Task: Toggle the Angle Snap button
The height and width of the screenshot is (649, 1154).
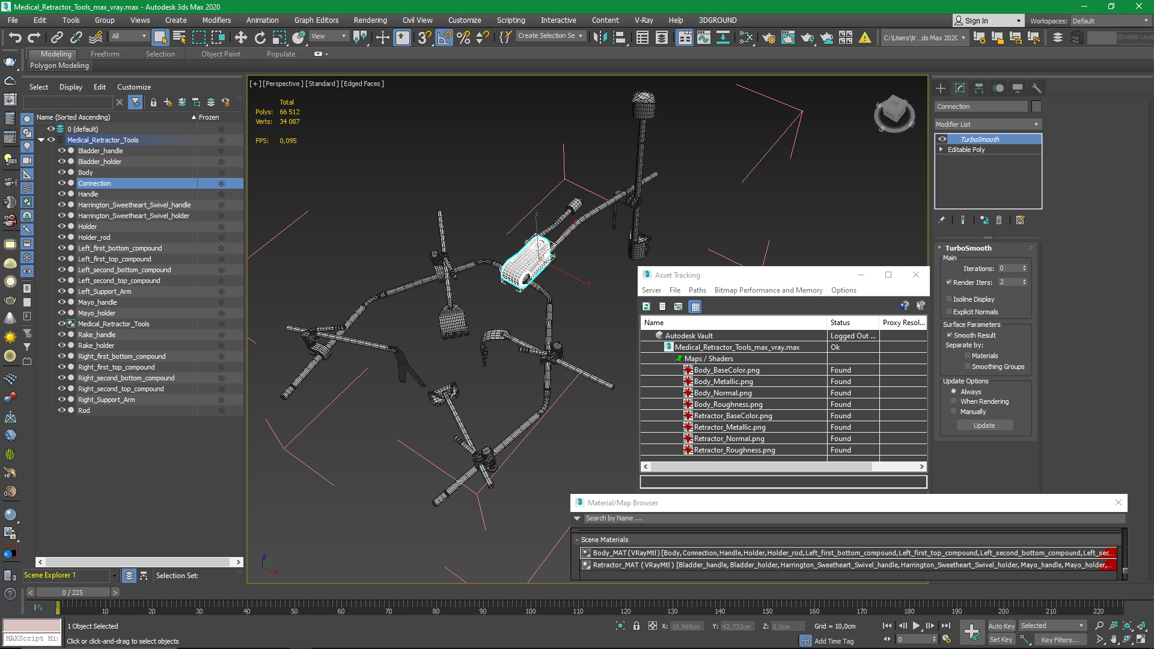Action: tap(444, 37)
